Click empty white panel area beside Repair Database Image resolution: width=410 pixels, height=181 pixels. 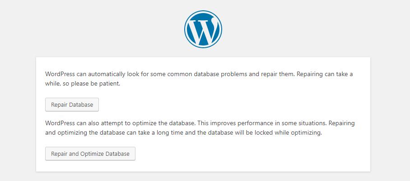pos(226,104)
